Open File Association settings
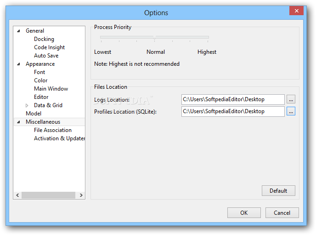The width and height of the screenshot is (316, 235). point(53,130)
